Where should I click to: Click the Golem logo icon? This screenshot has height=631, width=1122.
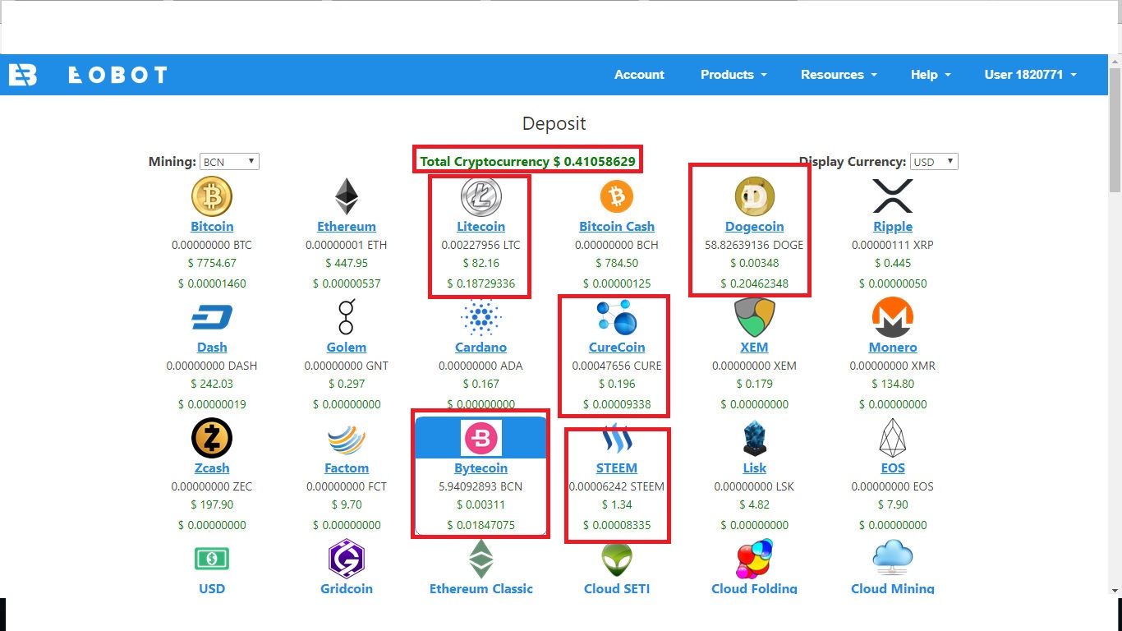[x=347, y=318]
